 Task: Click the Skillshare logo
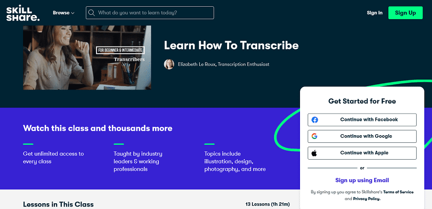point(23,12)
